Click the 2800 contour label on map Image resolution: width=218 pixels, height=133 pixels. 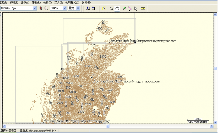pyautogui.click(x=81, y=112)
